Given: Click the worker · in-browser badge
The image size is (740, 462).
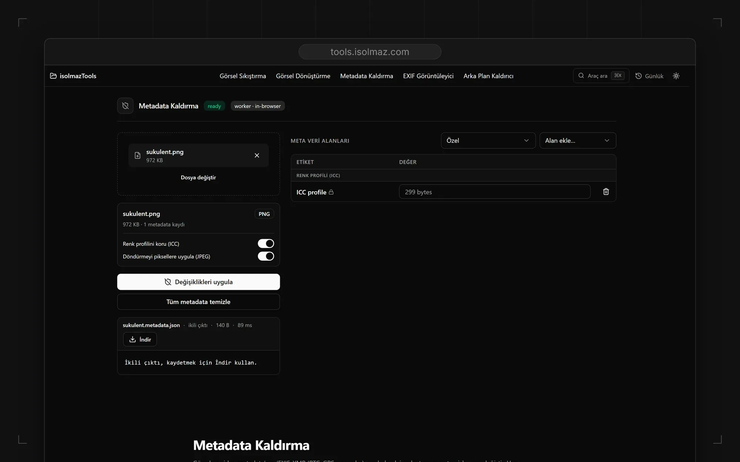Looking at the screenshot, I should coord(258,106).
